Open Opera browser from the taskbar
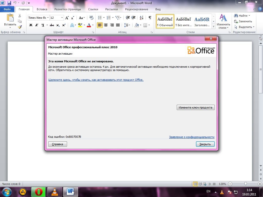Screen dimensions: 263x197 tap(39, 192)
